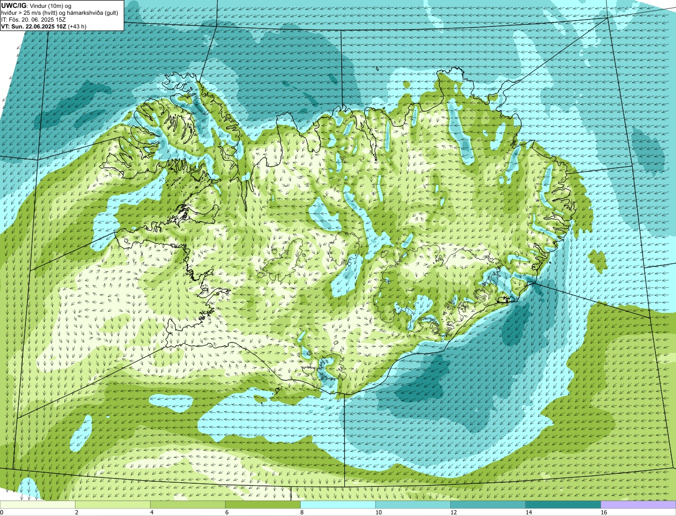Click the initial time 'IT: Fös. 20. 06. 2025 15Z'
676x516 pixels.
(34, 19)
